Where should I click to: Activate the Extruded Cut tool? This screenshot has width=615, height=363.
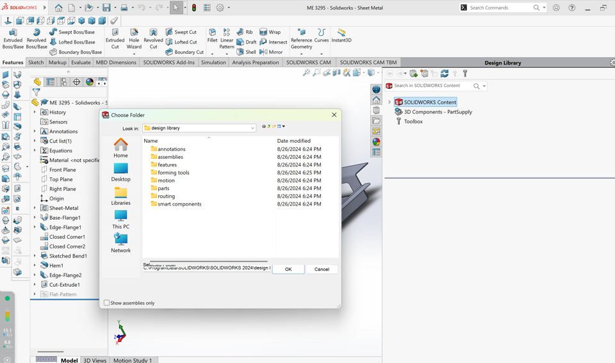point(115,38)
